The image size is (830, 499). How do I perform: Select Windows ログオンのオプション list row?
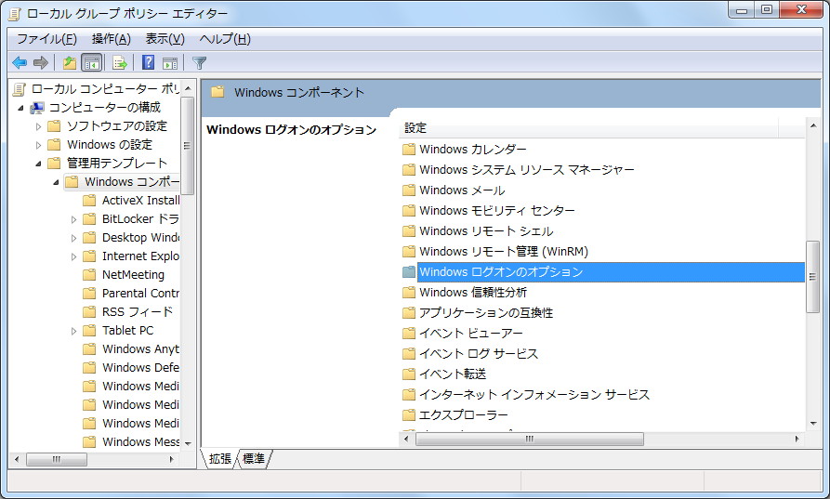pos(603,272)
